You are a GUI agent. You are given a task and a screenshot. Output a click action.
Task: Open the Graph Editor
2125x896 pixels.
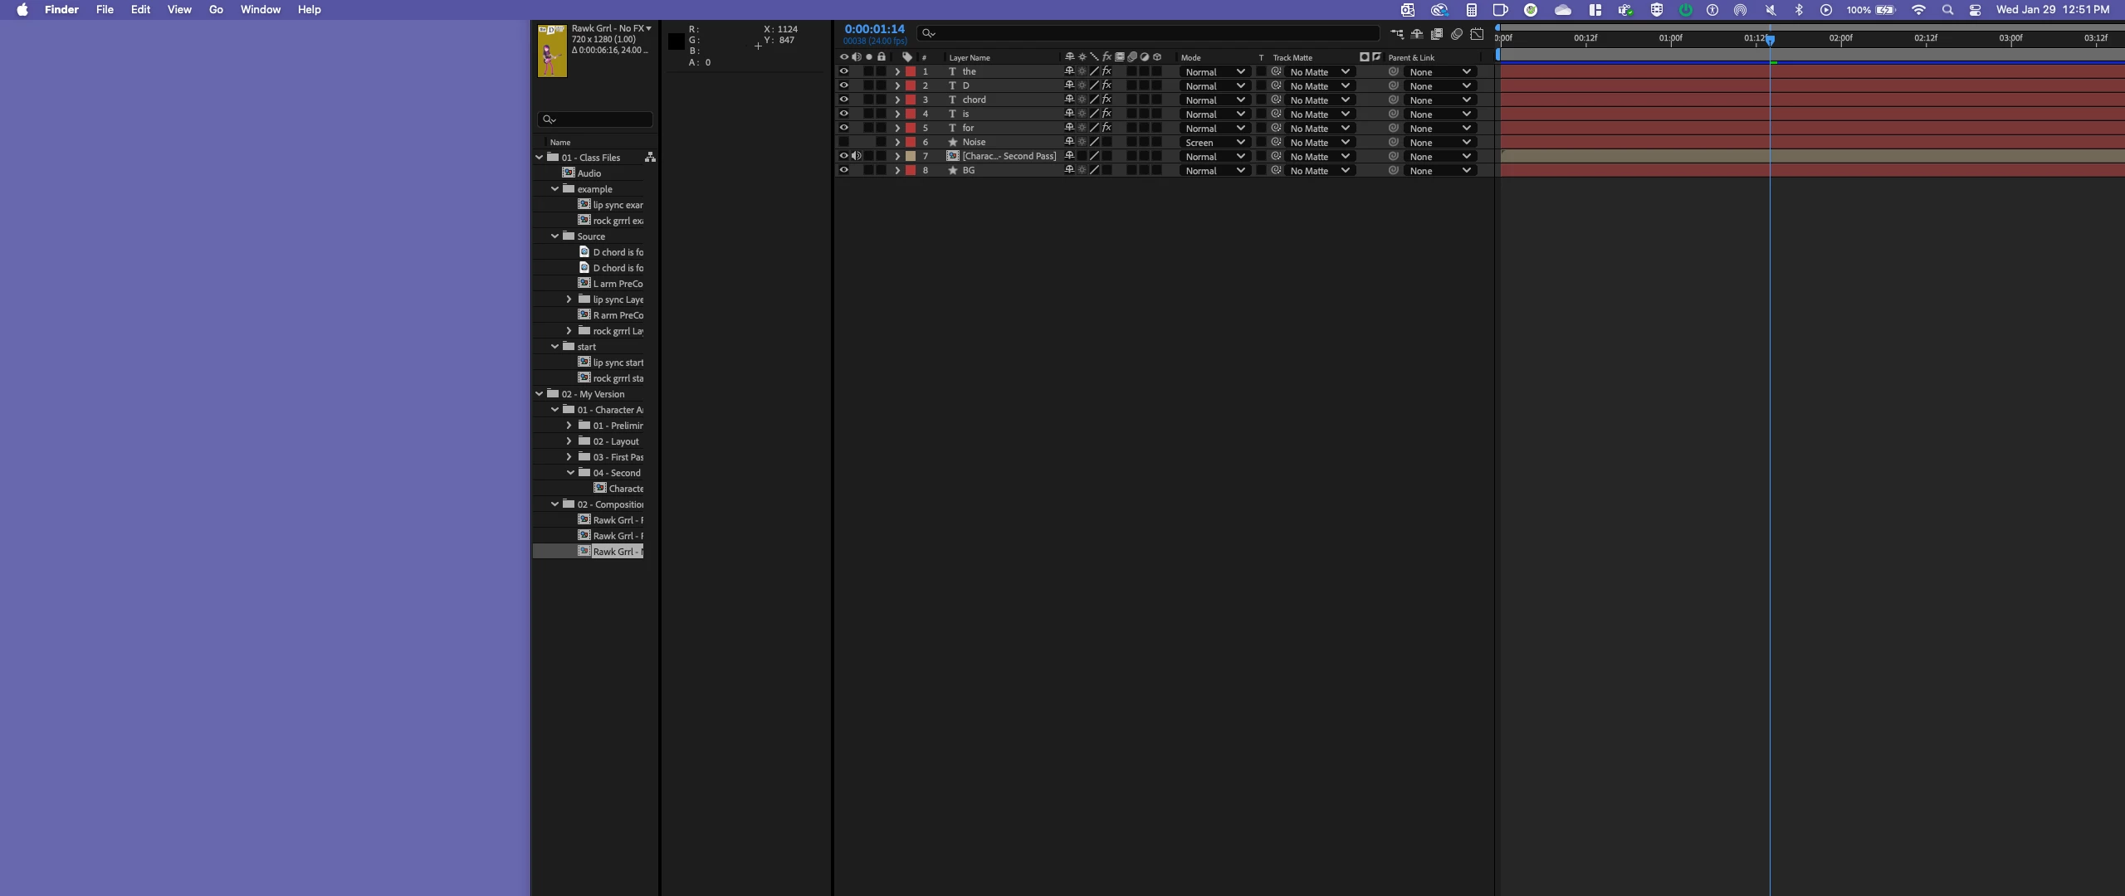pos(1477,34)
